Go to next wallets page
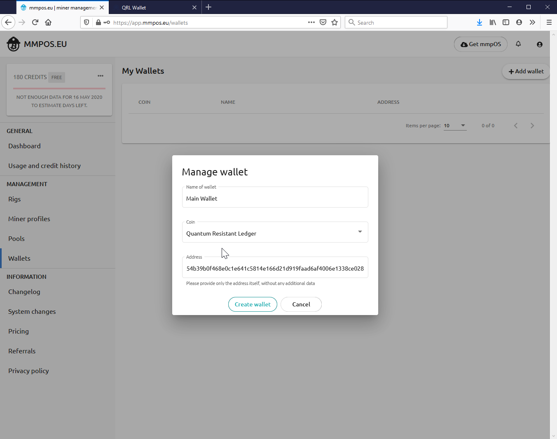This screenshot has width=557, height=439. coord(532,126)
